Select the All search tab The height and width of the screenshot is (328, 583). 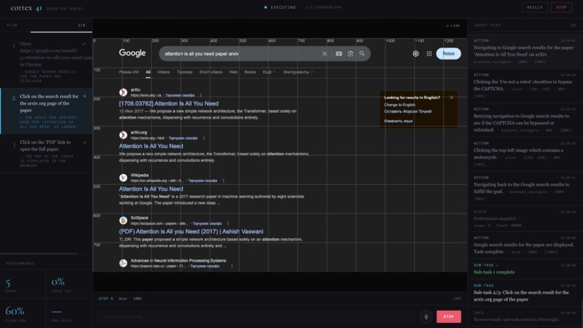148,72
